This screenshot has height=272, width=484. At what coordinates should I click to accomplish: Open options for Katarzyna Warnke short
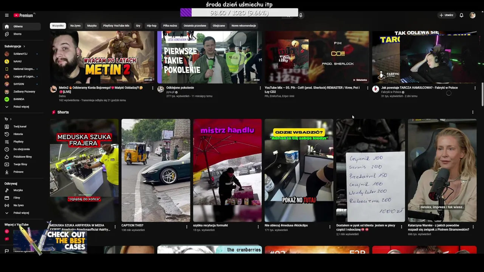[473, 227]
